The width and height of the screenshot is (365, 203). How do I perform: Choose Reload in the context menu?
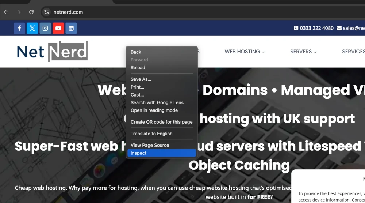[162, 68]
